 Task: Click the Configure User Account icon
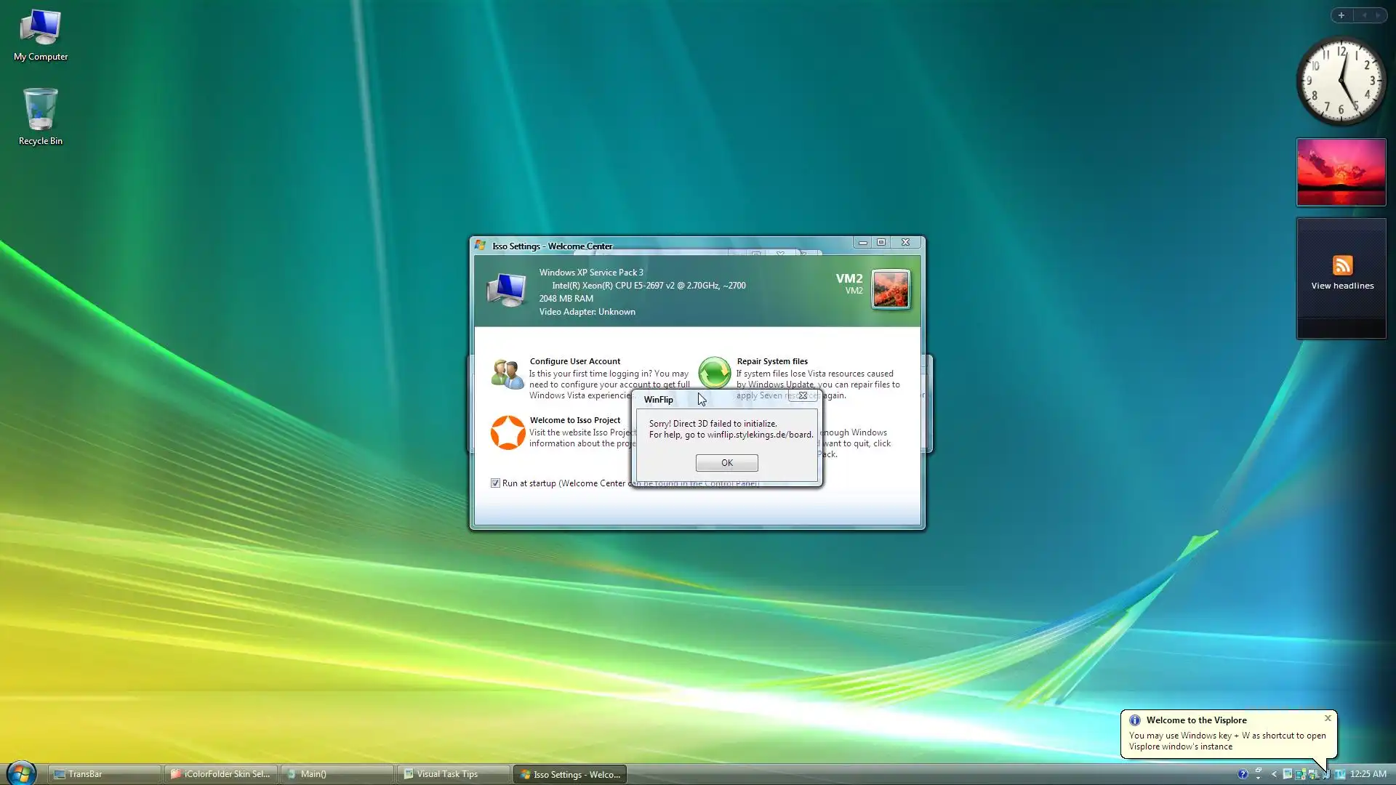pyautogui.click(x=507, y=374)
